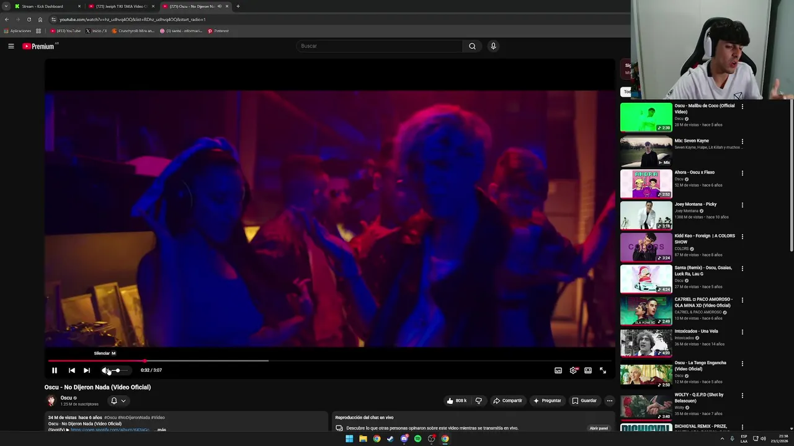Open the tab search dropdown arrow
The image size is (794, 446).
pos(6,6)
